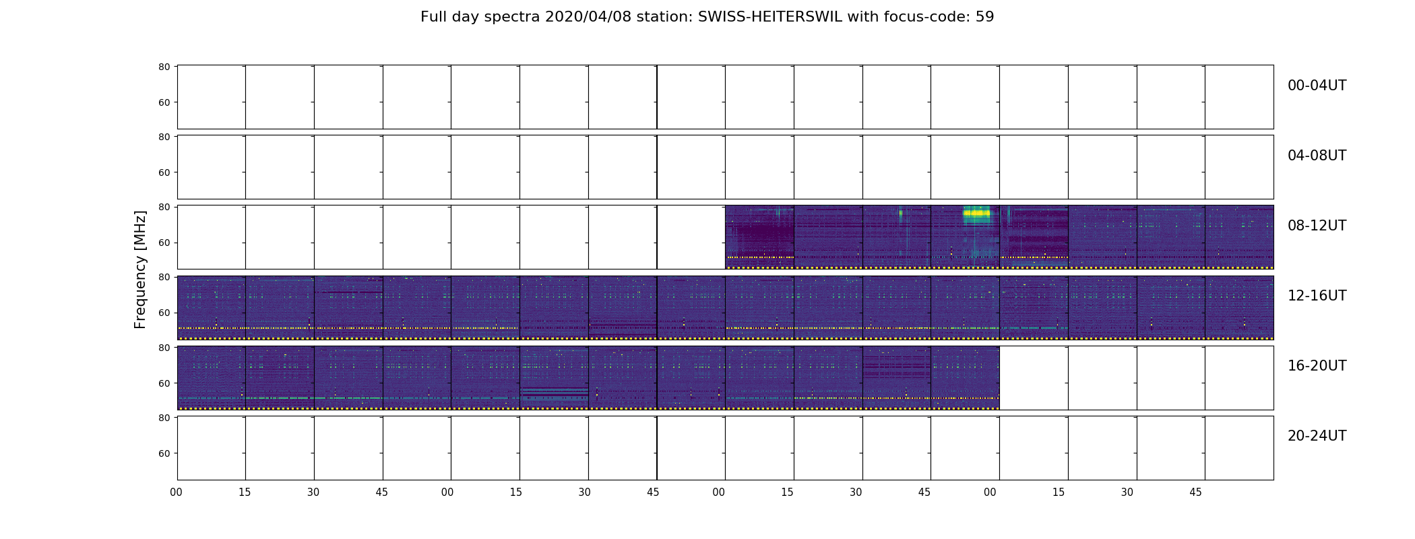Click the 60 tick label of the 04-08UT row
This screenshot has height=539, width=1415.
pos(164,172)
